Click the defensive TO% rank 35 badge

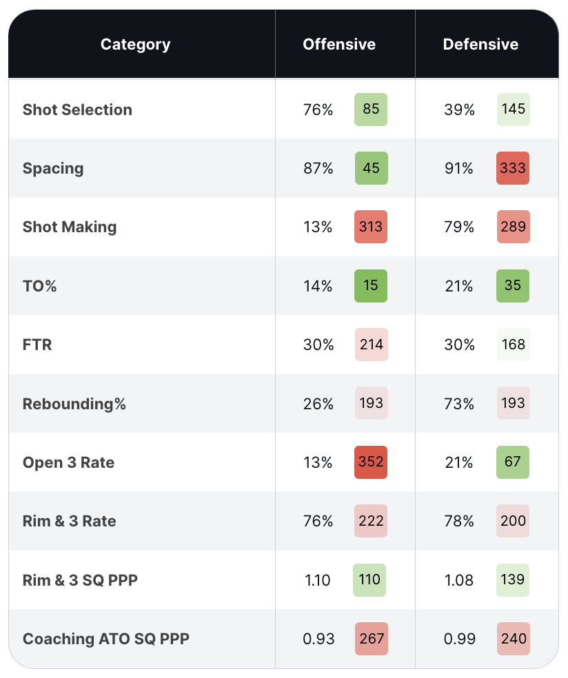[x=513, y=286]
